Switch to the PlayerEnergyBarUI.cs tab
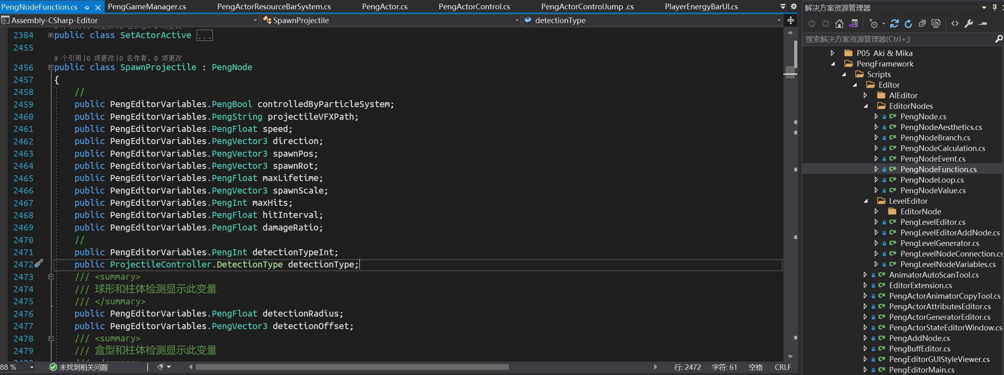The width and height of the screenshot is (1004, 375). click(x=702, y=6)
